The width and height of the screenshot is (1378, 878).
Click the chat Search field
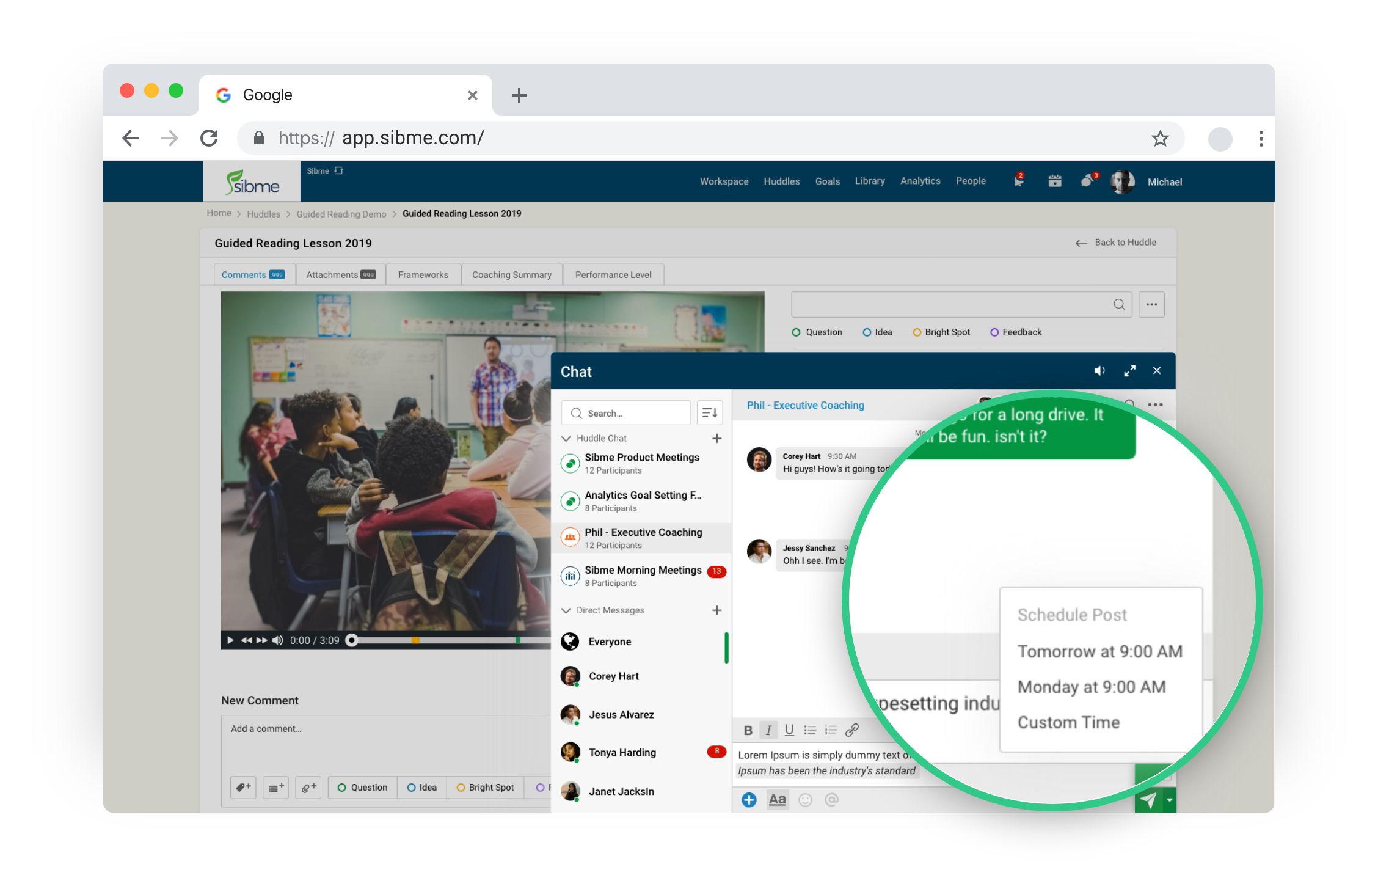(625, 413)
